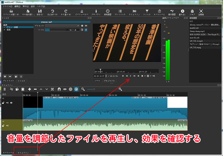Image resolution: width=223 pixels, height=156 pixels.
Task: Adjust the レベル gain slider
Action: (62, 30)
